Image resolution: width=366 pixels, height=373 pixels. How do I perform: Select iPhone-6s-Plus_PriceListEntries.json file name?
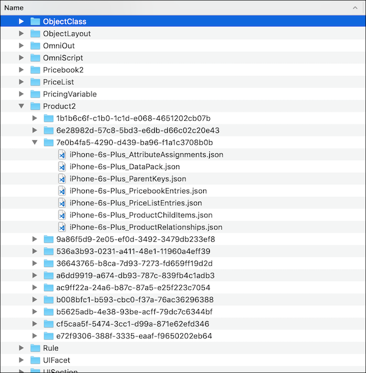pyautogui.click(x=135, y=203)
